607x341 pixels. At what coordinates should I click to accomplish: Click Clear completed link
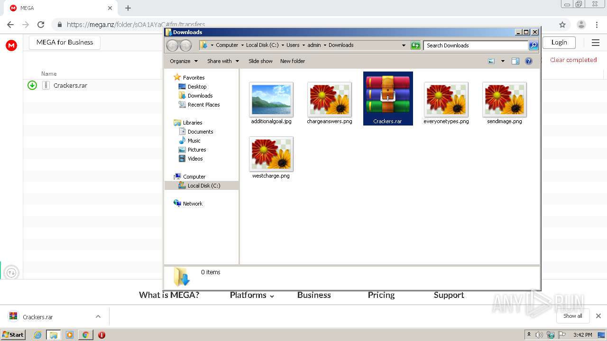[573, 60]
